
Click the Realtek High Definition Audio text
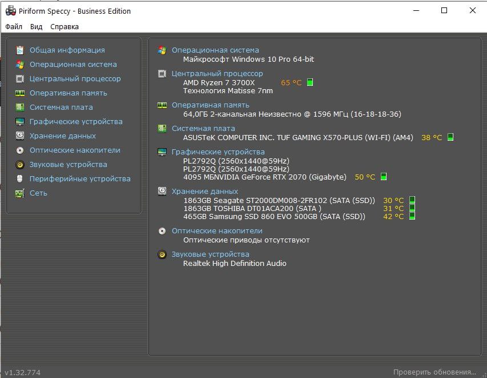tap(235, 264)
